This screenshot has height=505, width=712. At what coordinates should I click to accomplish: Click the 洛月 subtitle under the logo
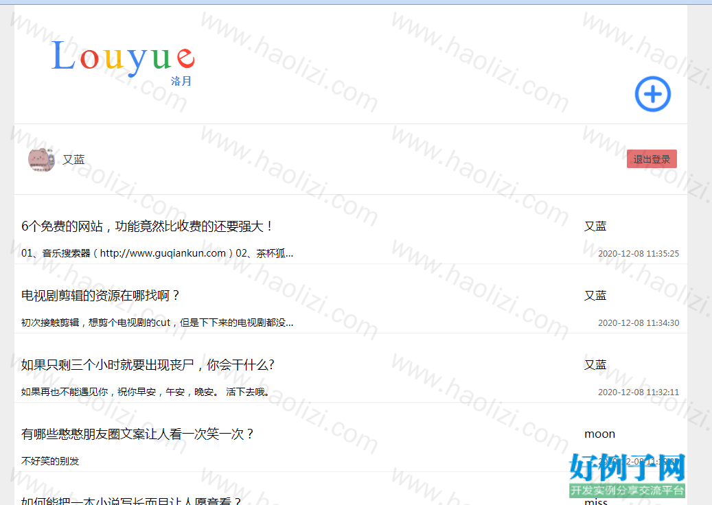point(181,81)
